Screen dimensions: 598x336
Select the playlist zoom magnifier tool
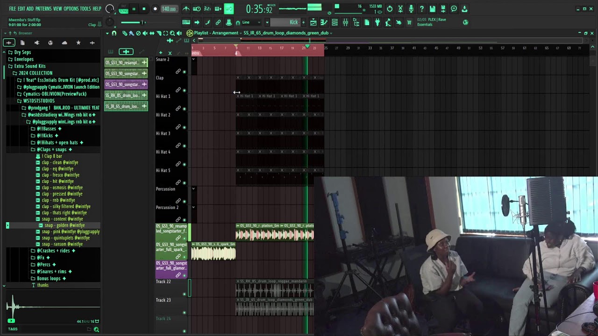(x=172, y=33)
